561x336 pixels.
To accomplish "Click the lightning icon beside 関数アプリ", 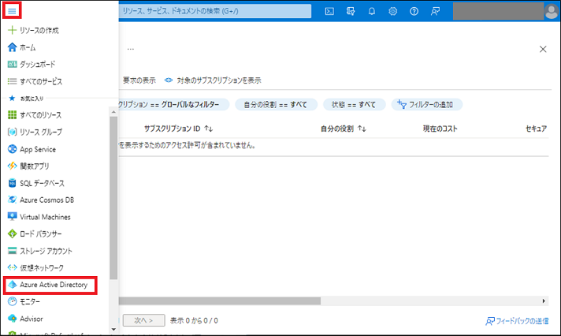I will point(12,166).
